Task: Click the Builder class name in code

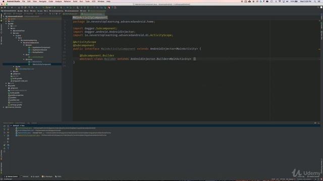Action: pyautogui.click(x=110, y=59)
